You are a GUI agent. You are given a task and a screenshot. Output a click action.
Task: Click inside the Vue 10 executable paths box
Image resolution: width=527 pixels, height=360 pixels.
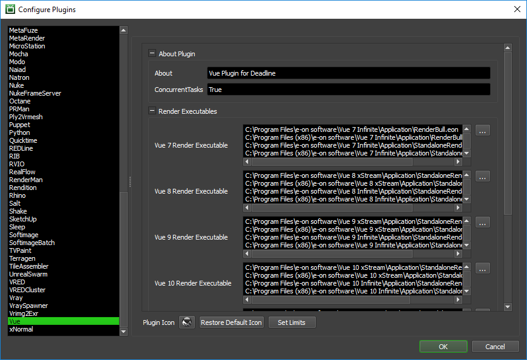click(353, 280)
